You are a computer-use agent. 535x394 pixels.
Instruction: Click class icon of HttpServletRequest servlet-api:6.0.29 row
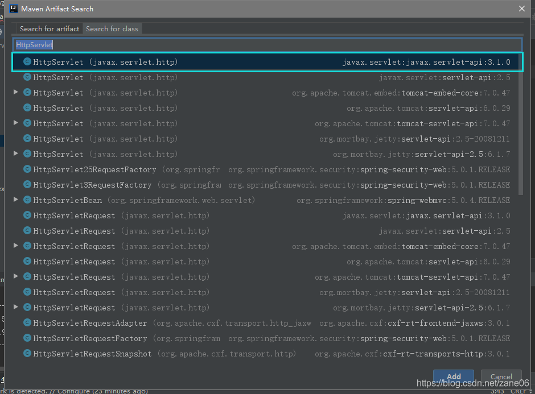[27, 261]
